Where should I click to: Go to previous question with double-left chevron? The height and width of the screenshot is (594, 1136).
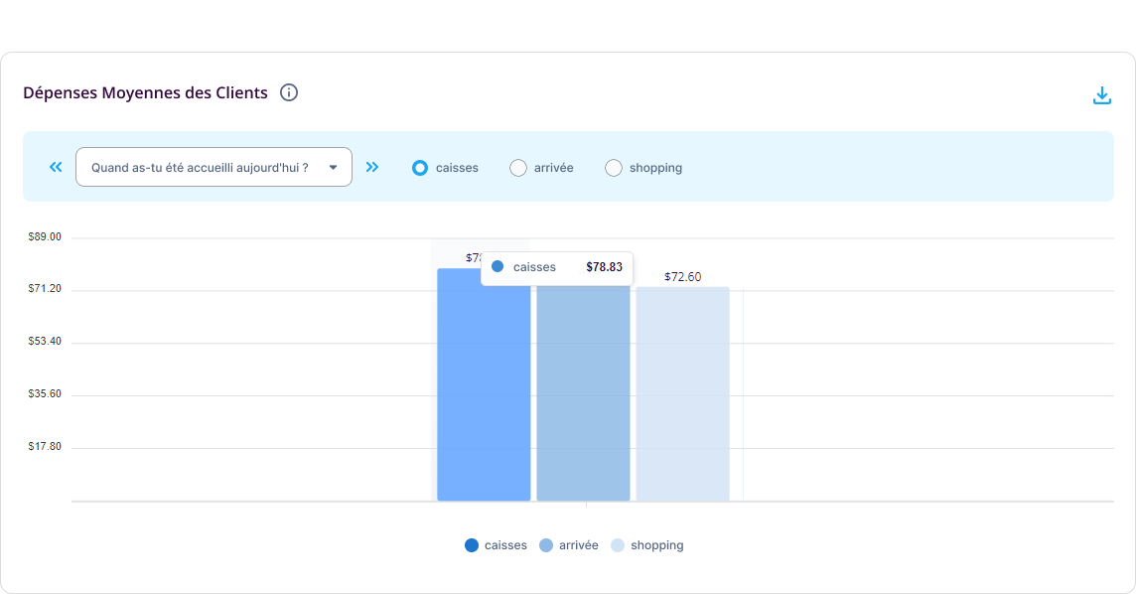click(56, 167)
